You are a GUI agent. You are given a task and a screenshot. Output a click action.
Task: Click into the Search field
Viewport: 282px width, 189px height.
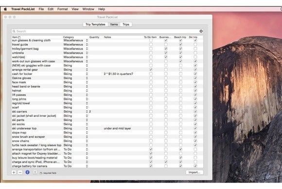pos(107,31)
